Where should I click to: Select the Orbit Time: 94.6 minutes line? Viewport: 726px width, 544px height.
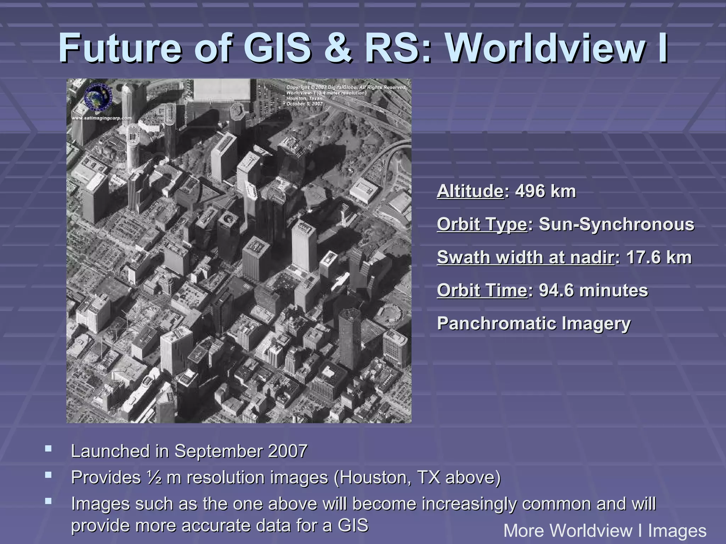pyautogui.click(x=542, y=290)
